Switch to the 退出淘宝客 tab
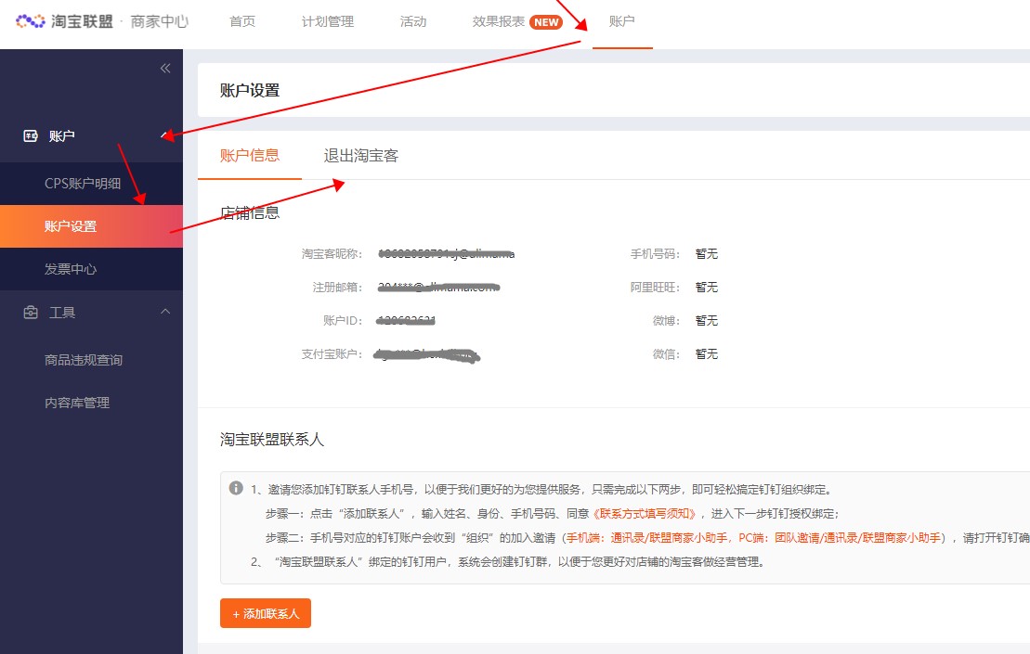Image resolution: width=1030 pixels, height=654 pixels. coord(360,156)
